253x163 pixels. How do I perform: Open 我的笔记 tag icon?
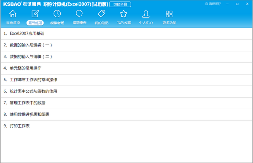tap(102, 14)
